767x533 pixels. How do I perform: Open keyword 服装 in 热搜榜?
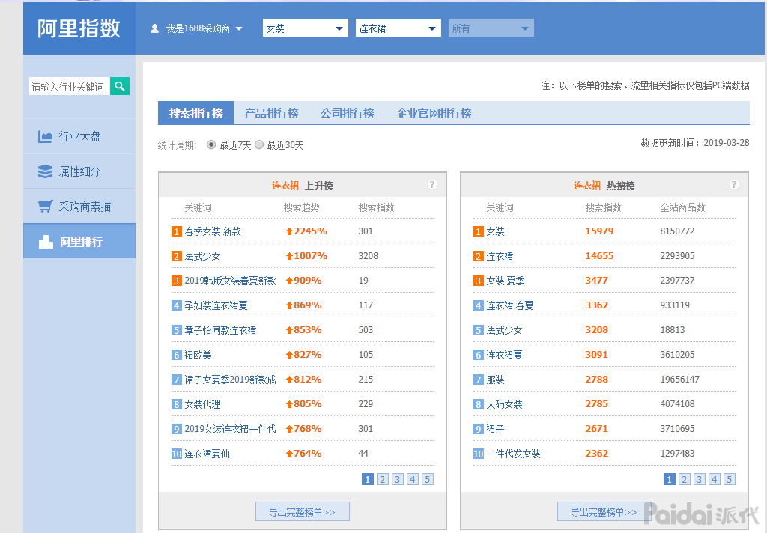point(495,380)
